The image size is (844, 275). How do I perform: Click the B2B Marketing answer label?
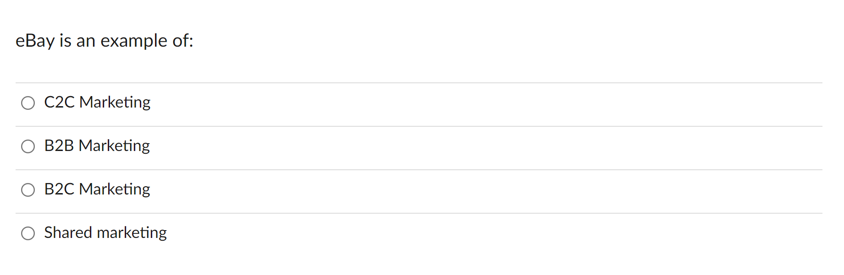pyautogui.click(x=96, y=146)
